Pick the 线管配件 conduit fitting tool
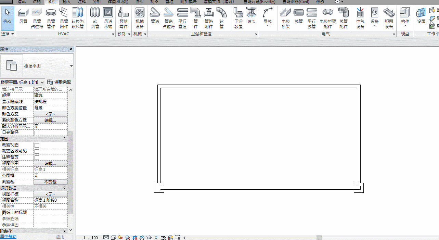 pyautogui.click(x=344, y=17)
